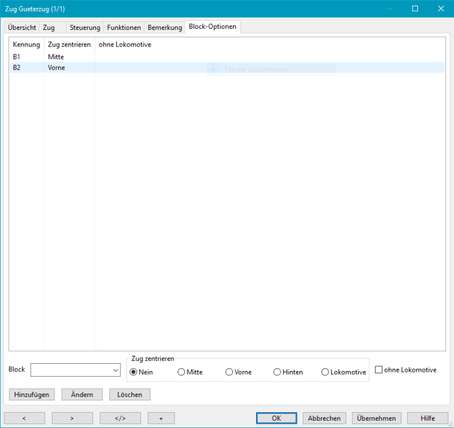Viewport: 454px width, 428px height.
Task: Open the Steuerung tab
Action: click(x=84, y=28)
